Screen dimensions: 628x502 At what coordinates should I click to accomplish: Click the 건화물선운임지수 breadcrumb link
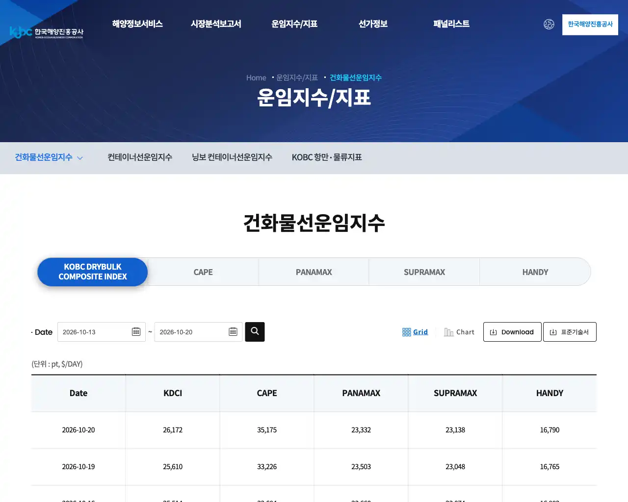pos(356,78)
